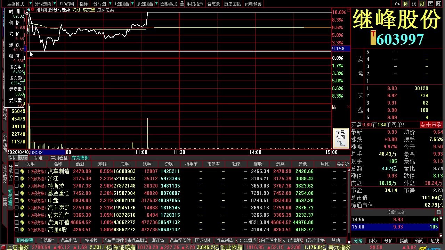This screenshot has height=250, width=445.
Task: Click the panel collapse window icon at top right
Action: coord(431,4)
